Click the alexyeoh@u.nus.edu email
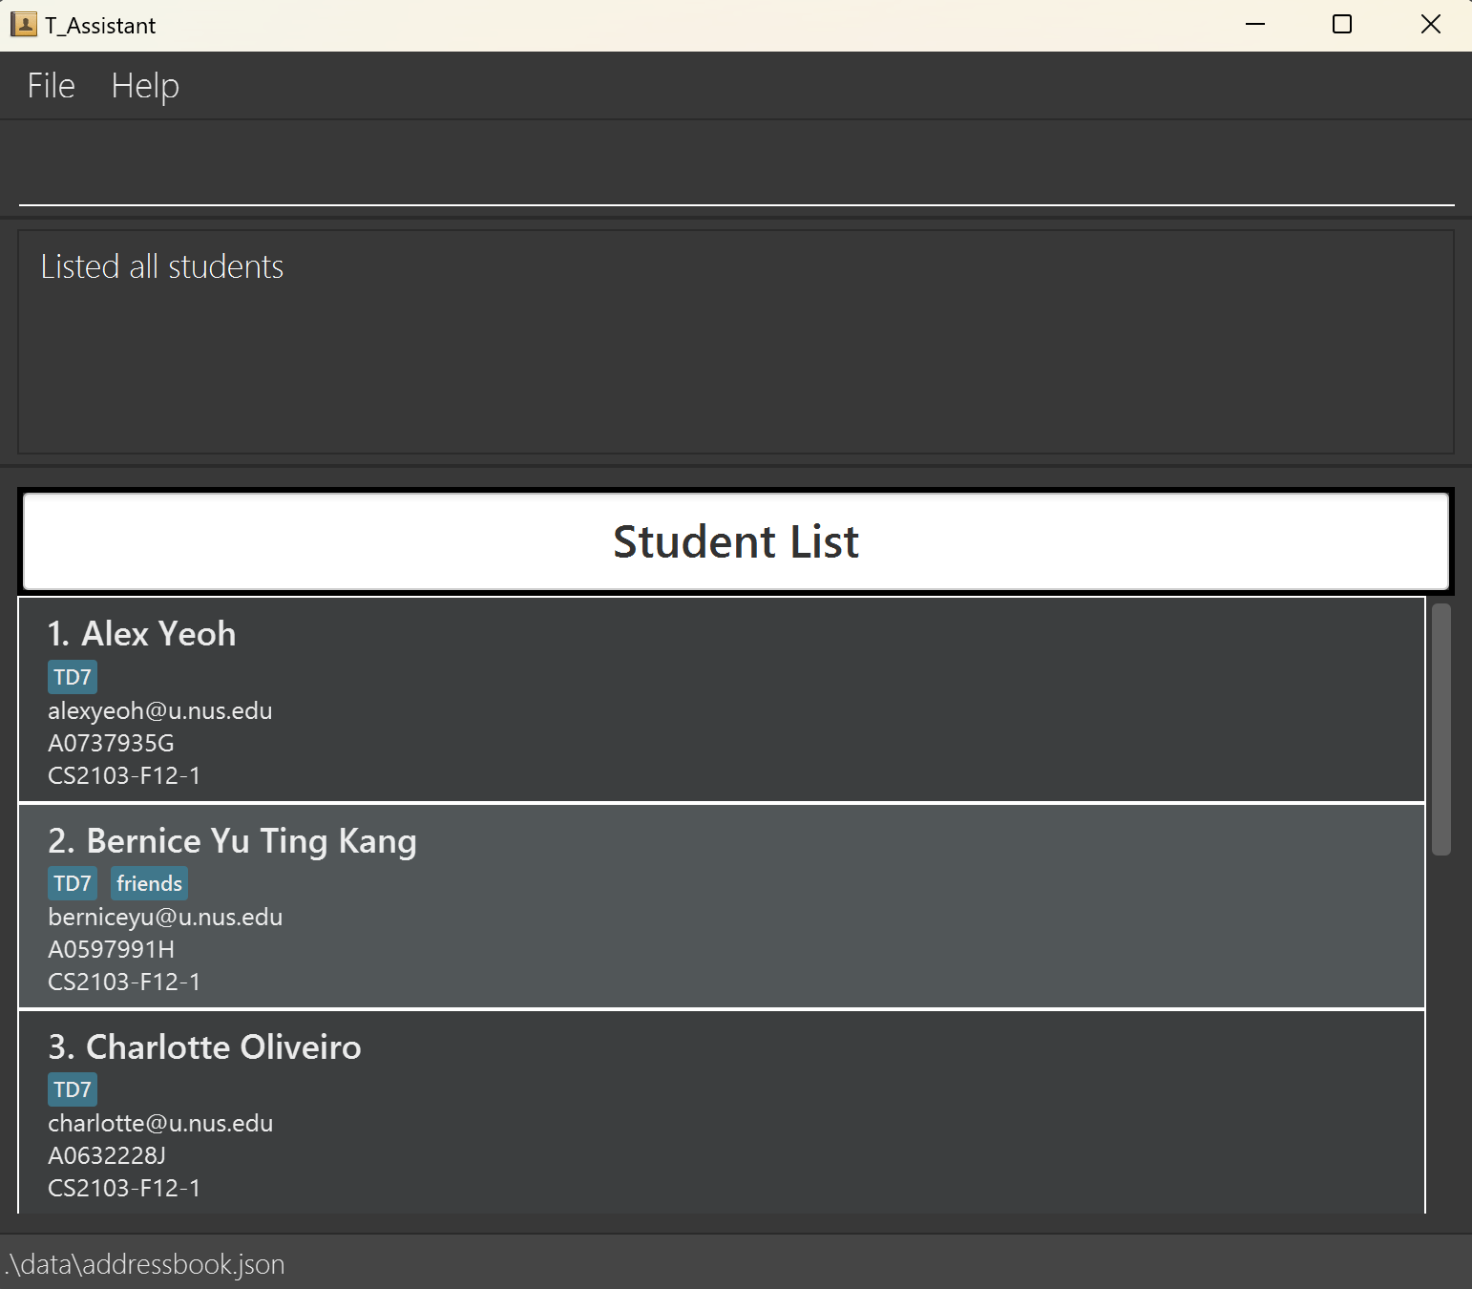 coord(160,711)
